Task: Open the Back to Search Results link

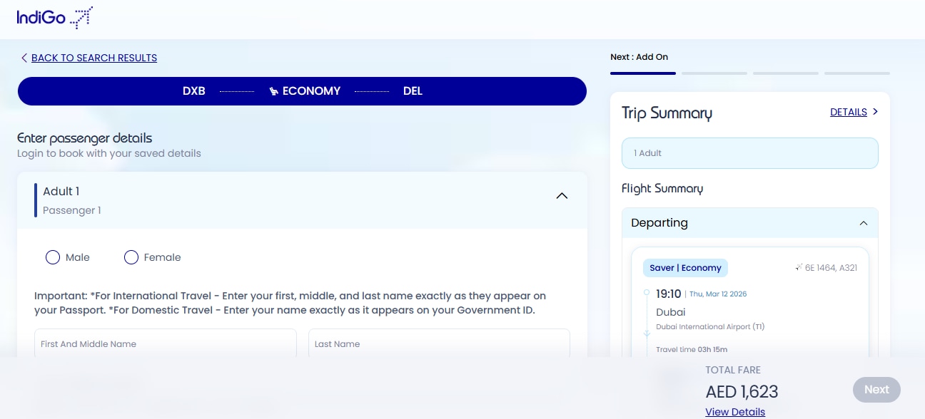Action: pyautogui.click(x=94, y=58)
